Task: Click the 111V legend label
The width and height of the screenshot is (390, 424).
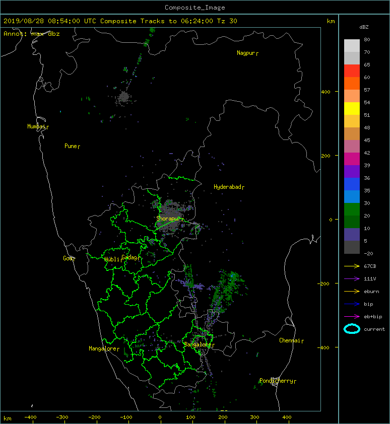Action: 370,279
